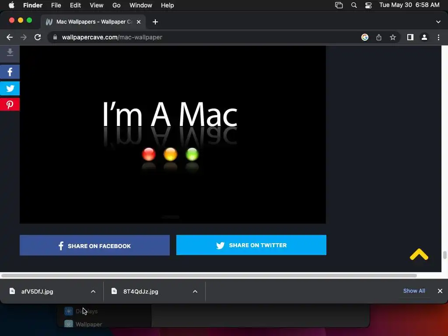448x336 pixels.
Task: Click Share on Facebook button
Action: pyautogui.click(x=94, y=245)
